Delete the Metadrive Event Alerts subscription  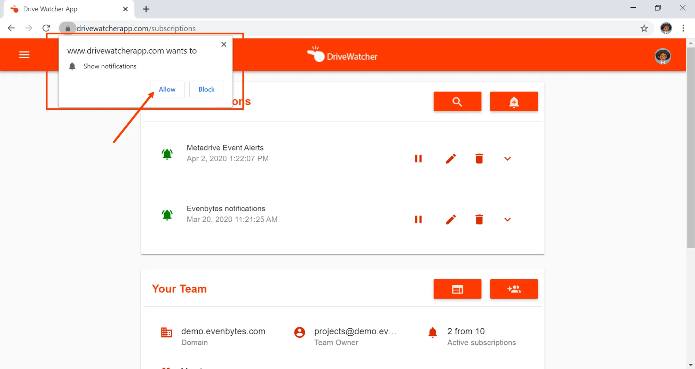[x=479, y=159]
